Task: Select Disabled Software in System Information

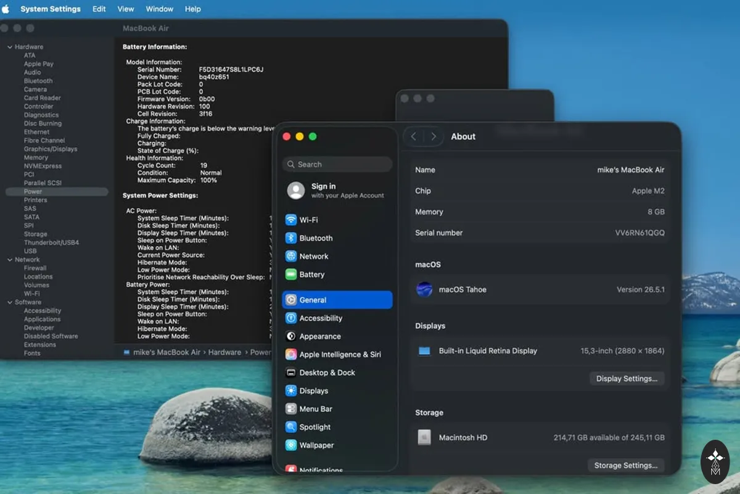Action: point(51,336)
